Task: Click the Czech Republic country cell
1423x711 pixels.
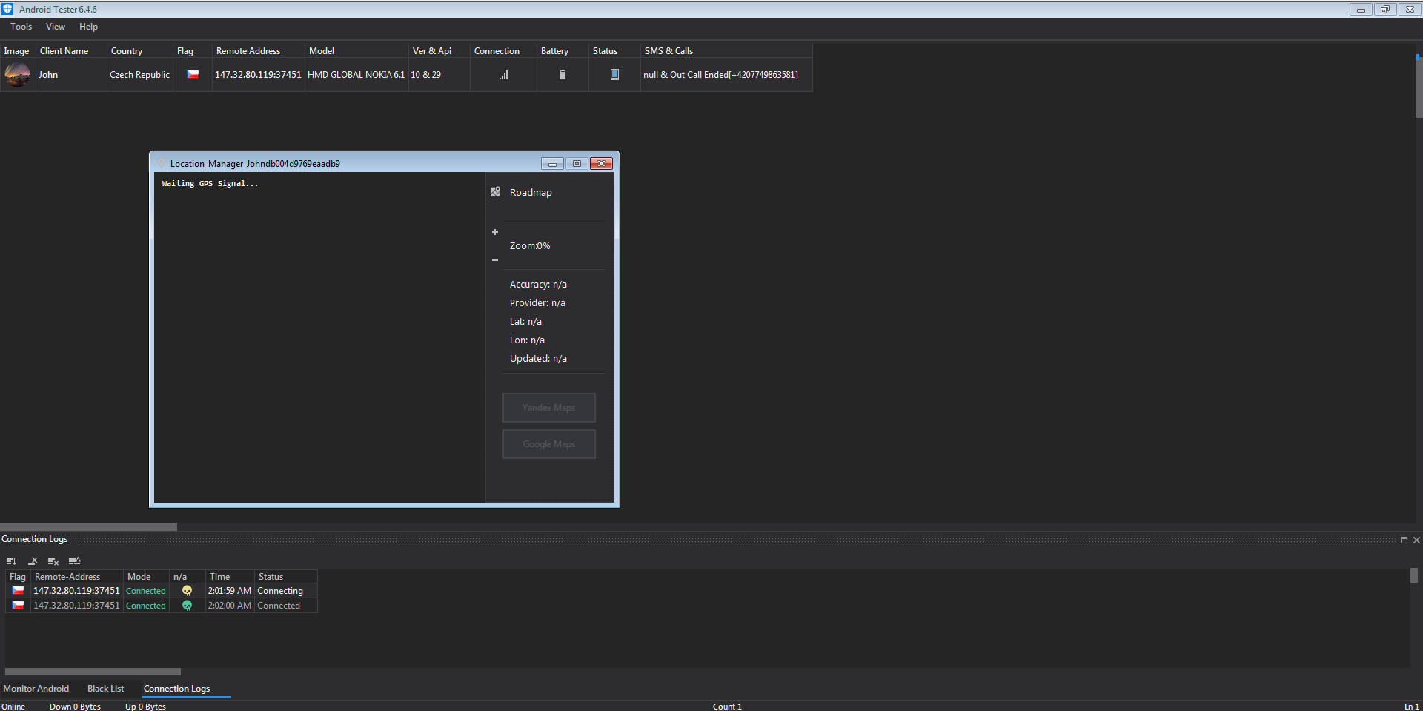Action: coord(139,75)
